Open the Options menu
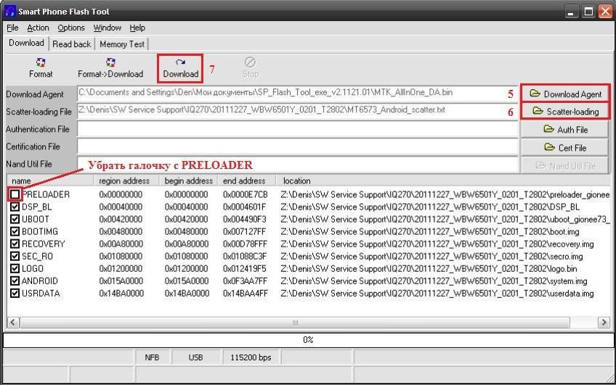 [x=71, y=28]
